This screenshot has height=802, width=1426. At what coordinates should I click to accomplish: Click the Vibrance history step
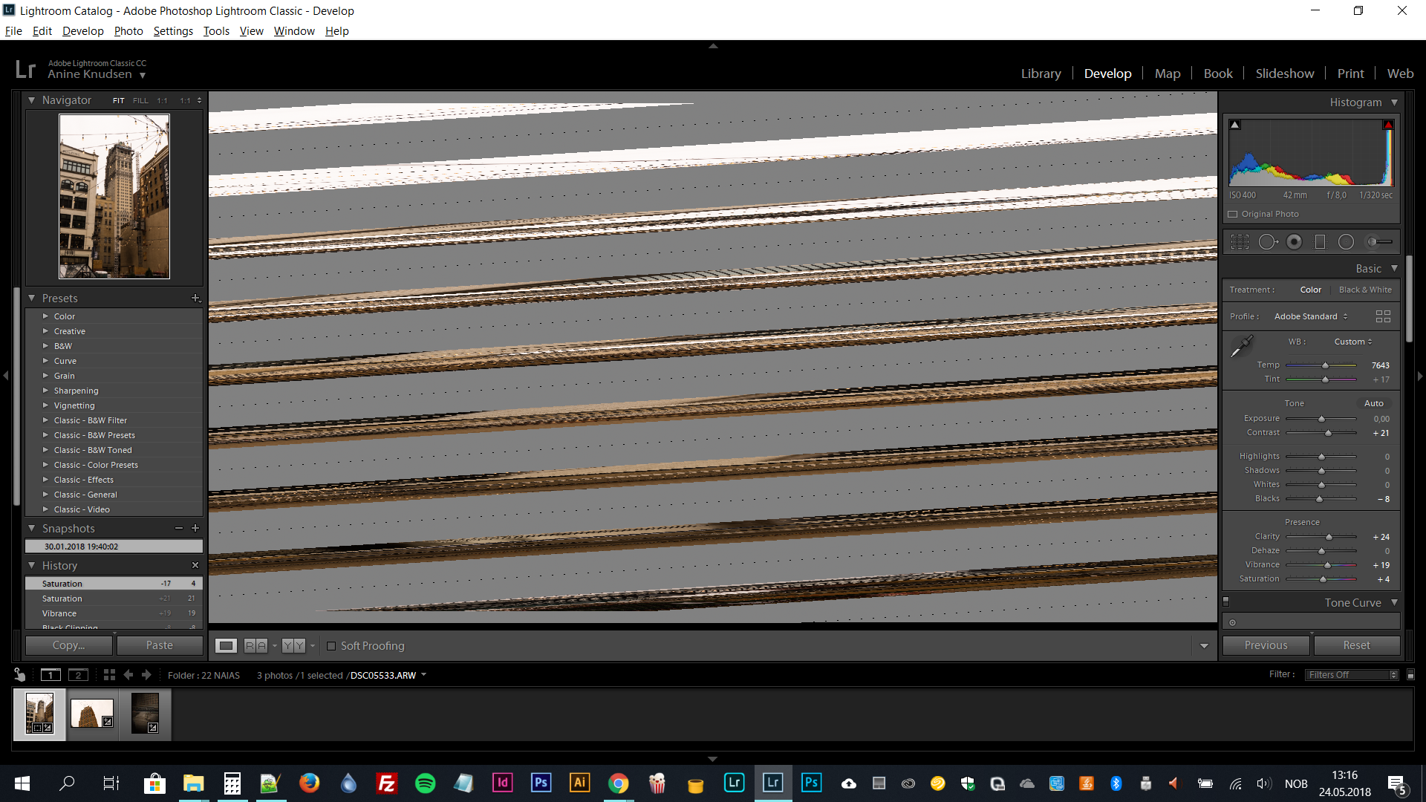tap(114, 613)
